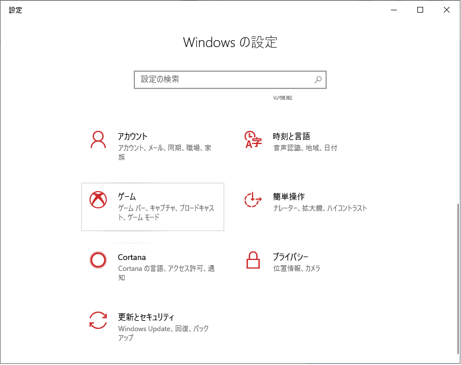Click the Cortana circle icon

[x=98, y=260]
